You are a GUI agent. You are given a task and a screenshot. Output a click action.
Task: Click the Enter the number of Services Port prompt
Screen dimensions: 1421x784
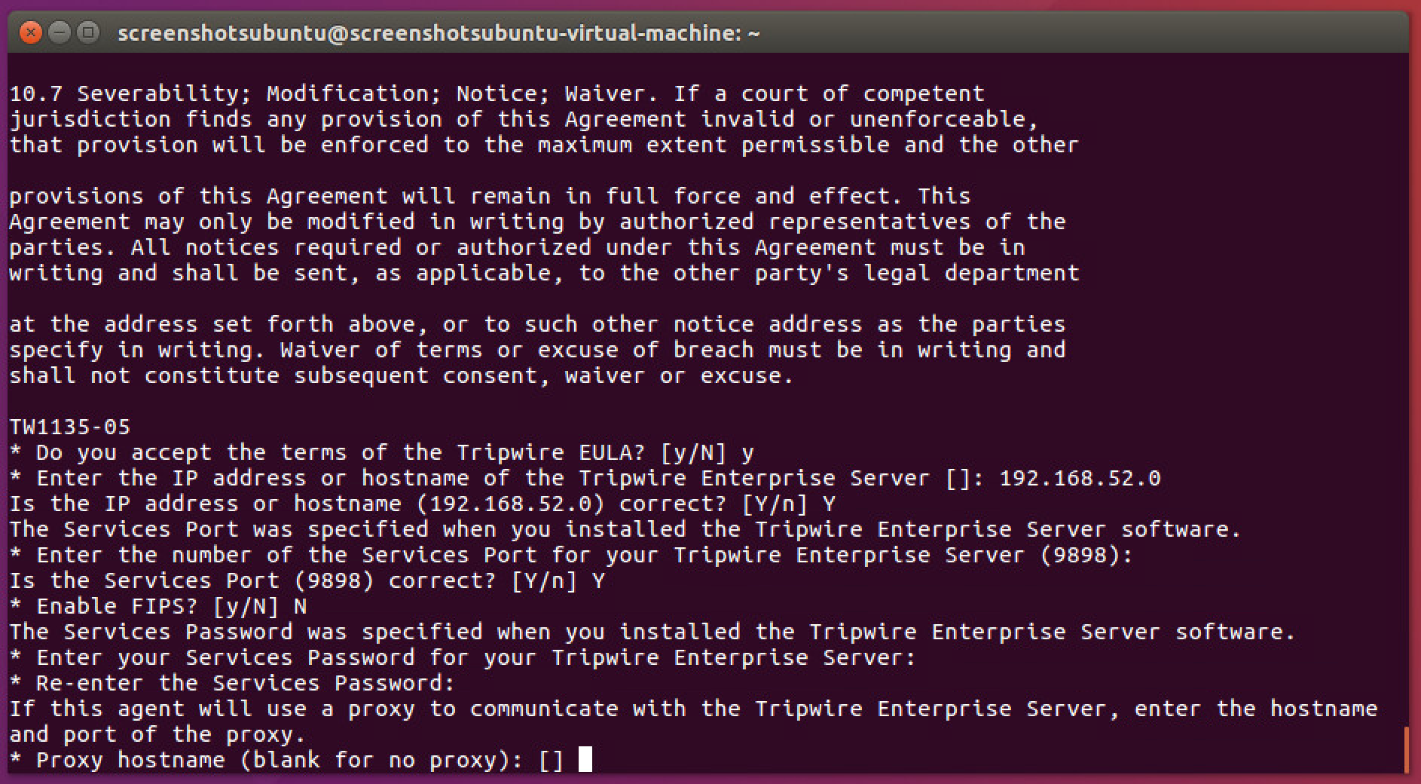[x=570, y=555]
